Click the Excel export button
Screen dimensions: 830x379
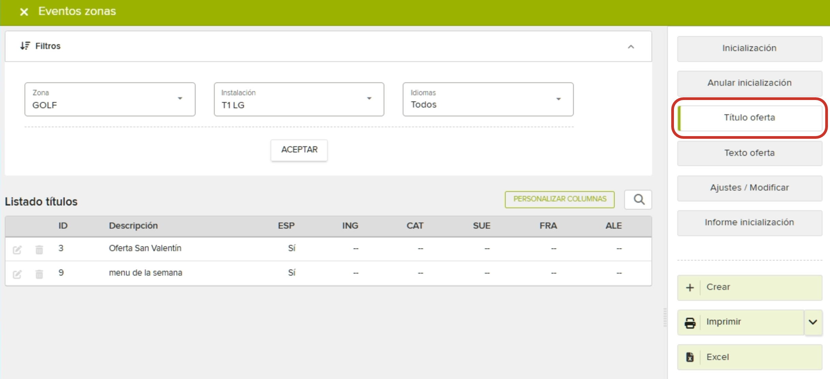(750, 357)
